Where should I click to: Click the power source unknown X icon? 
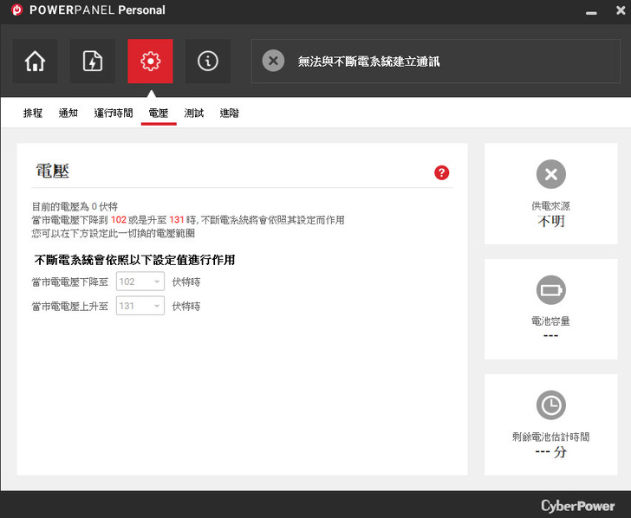pos(550,174)
